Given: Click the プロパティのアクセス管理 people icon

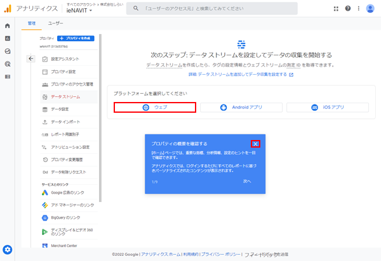Looking at the screenshot, I should click(x=45, y=84).
